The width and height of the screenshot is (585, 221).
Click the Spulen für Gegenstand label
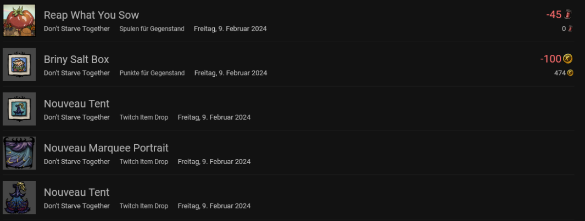point(152,29)
